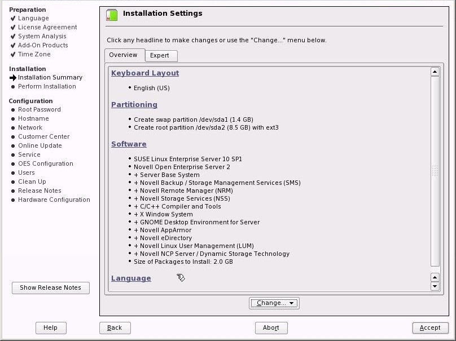Click Novell Storage Services (NSS) entry
Screen dimensions: 456x341
[x=182, y=198]
